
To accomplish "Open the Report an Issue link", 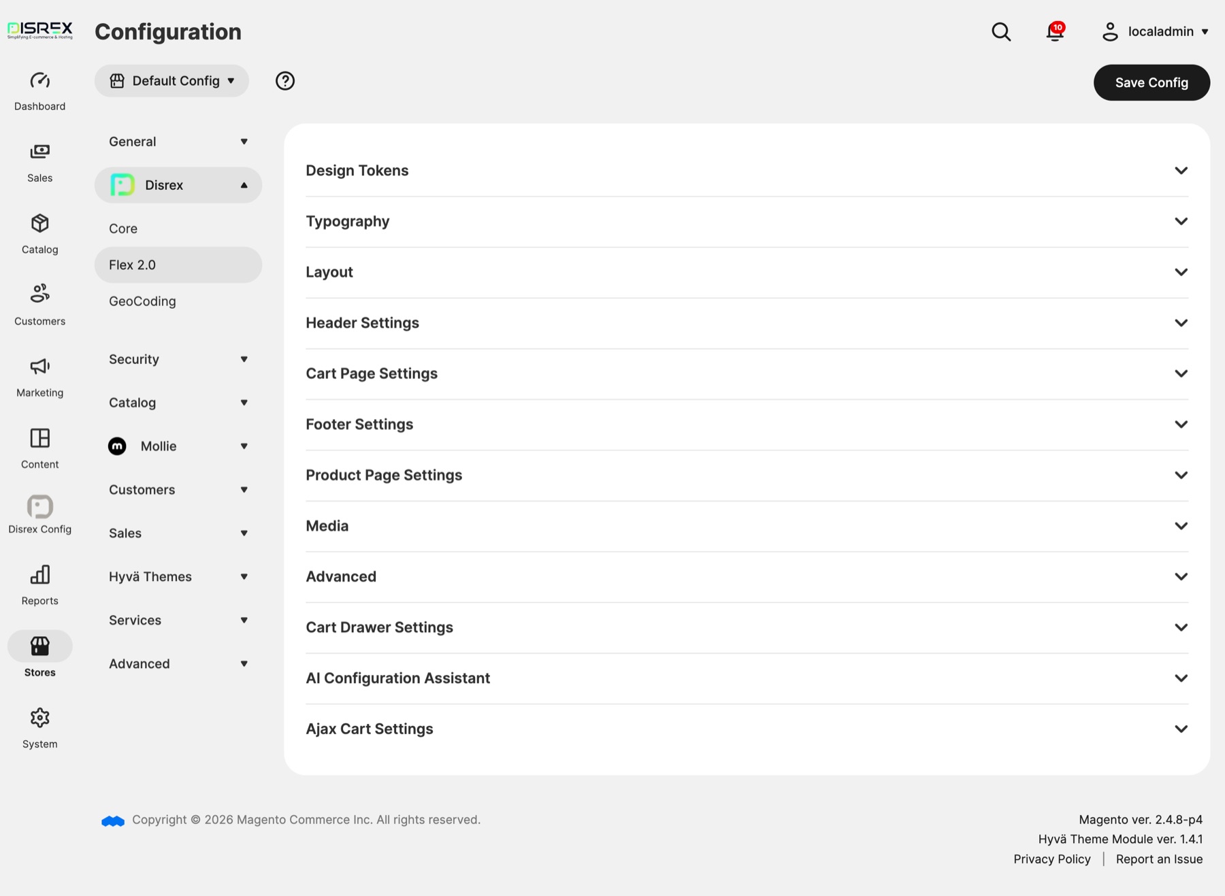I will (x=1159, y=859).
